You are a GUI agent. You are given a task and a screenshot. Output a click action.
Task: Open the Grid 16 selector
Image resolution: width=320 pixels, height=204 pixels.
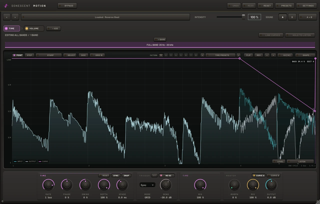pos(97,55)
